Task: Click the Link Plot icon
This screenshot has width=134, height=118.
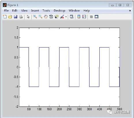Action: click(x=72, y=17)
